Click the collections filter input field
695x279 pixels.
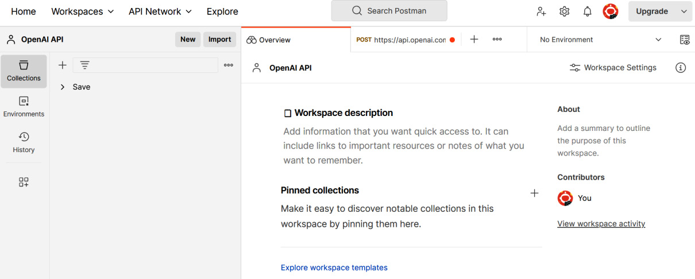click(145, 65)
